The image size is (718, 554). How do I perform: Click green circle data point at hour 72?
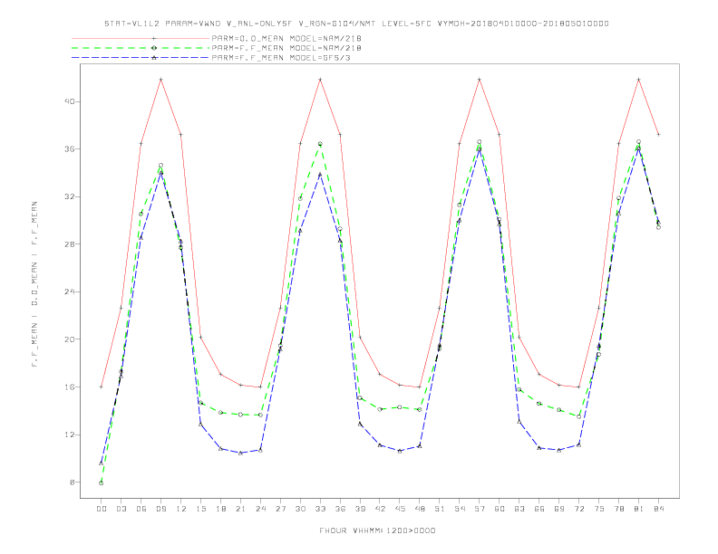point(578,416)
